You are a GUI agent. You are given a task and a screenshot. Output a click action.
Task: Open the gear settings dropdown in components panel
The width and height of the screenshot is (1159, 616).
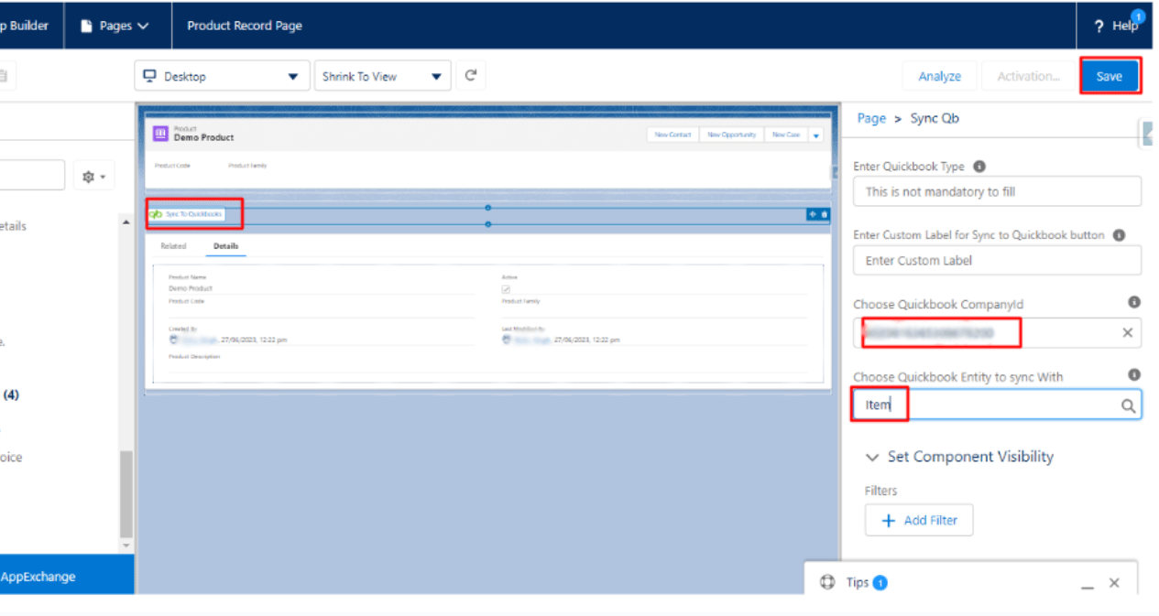pos(93,176)
